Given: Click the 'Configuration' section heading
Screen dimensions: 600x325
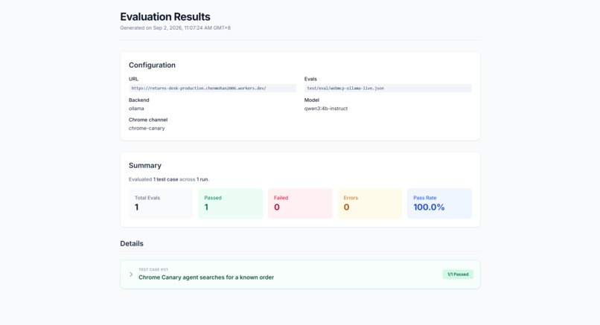Looking at the screenshot, I should [152, 65].
